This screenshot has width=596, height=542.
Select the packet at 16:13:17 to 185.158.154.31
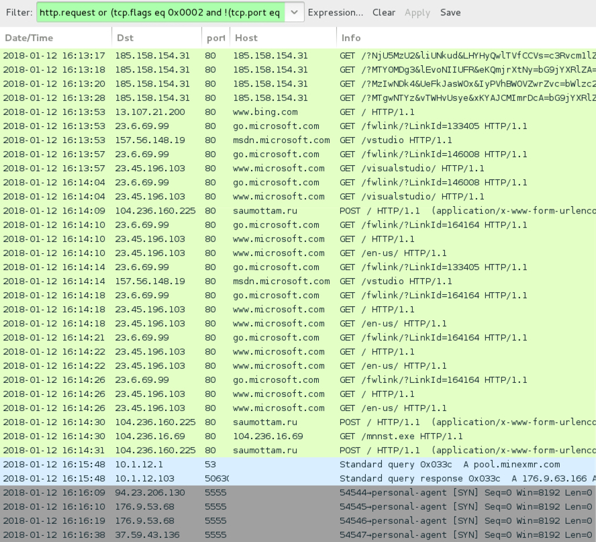pyautogui.click(x=298, y=56)
